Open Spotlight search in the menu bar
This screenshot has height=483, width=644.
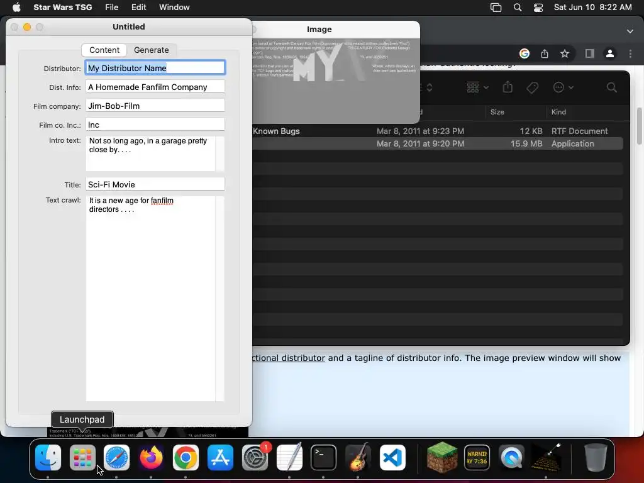518,8
